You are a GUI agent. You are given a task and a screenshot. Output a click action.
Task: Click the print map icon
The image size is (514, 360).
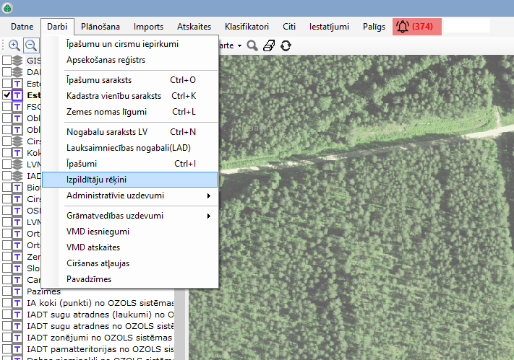pyautogui.click(x=270, y=45)
